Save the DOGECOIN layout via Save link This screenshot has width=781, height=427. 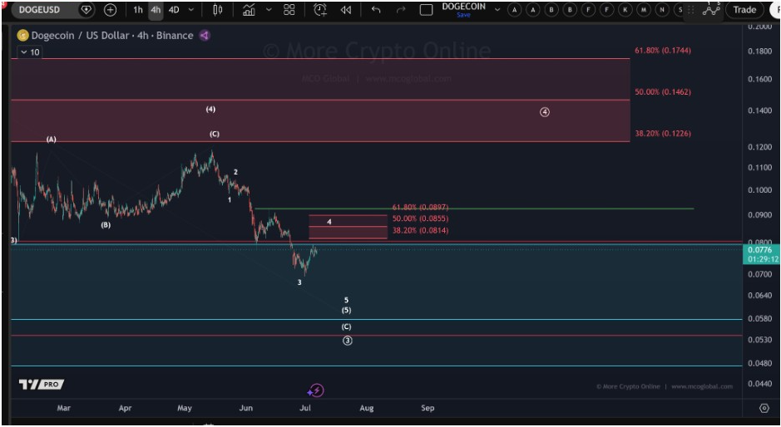tap(463, 15)
